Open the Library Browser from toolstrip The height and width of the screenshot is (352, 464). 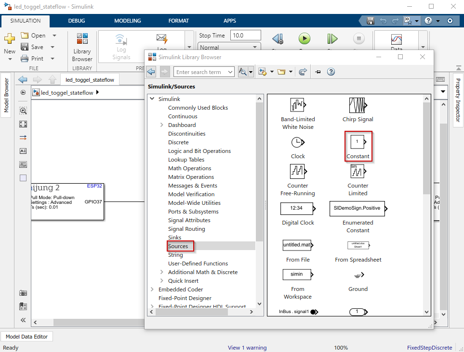(82, 48)
